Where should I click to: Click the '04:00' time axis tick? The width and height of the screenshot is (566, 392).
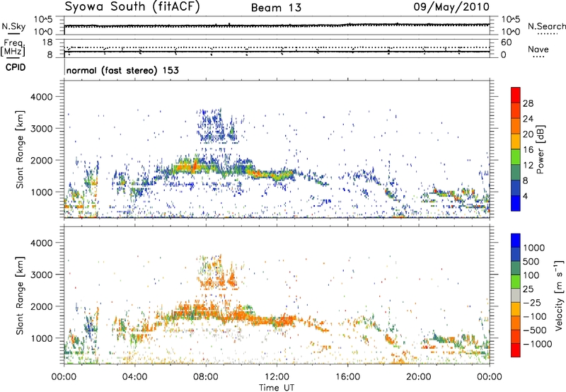pyautogui.click(x=134, y=377)
